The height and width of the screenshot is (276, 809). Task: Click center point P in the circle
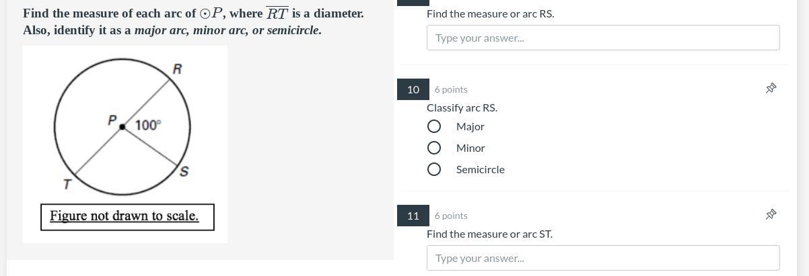click(x=122, y=126)
